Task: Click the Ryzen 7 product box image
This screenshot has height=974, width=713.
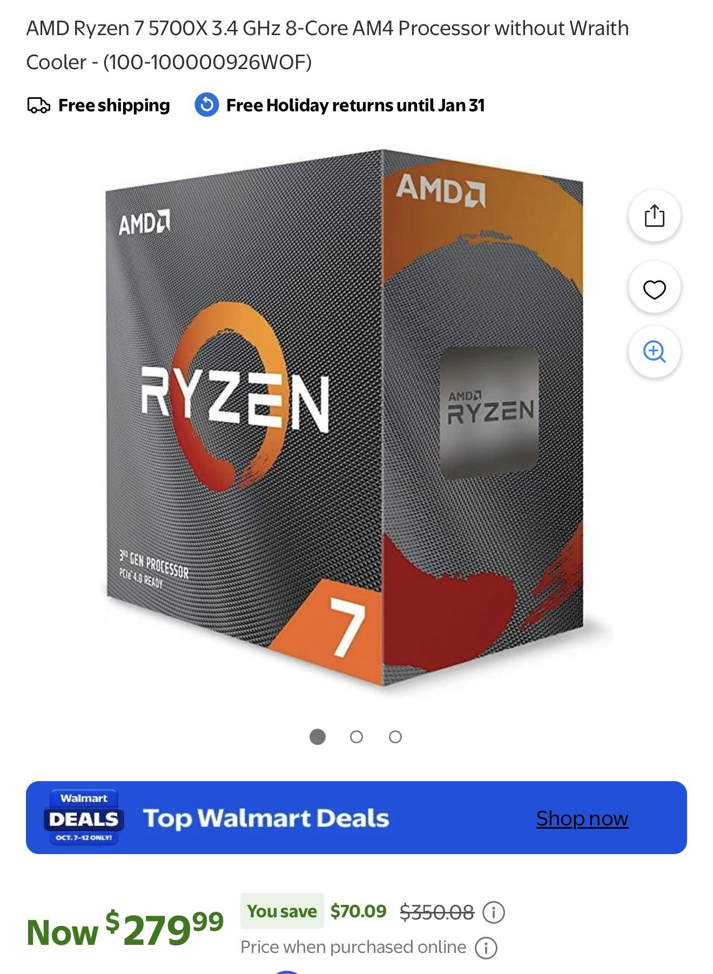Action: coord(344,419)
